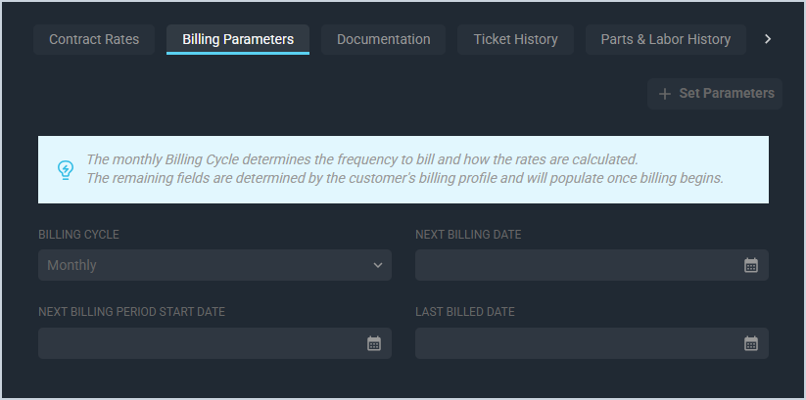
Task: Expand the Billing Cycle dropdown arrow
Action: 378,265
